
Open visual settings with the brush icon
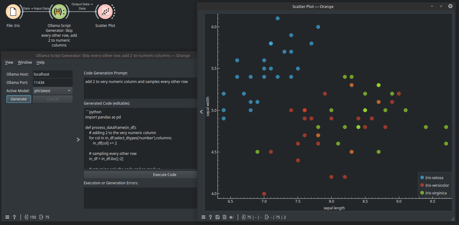point(232,217)
